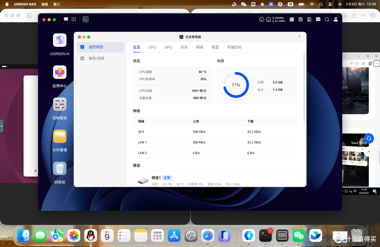This screenshot has width=380, height=247.
Task: Open the Wi-Fi status menu
Action: (312, 4)
